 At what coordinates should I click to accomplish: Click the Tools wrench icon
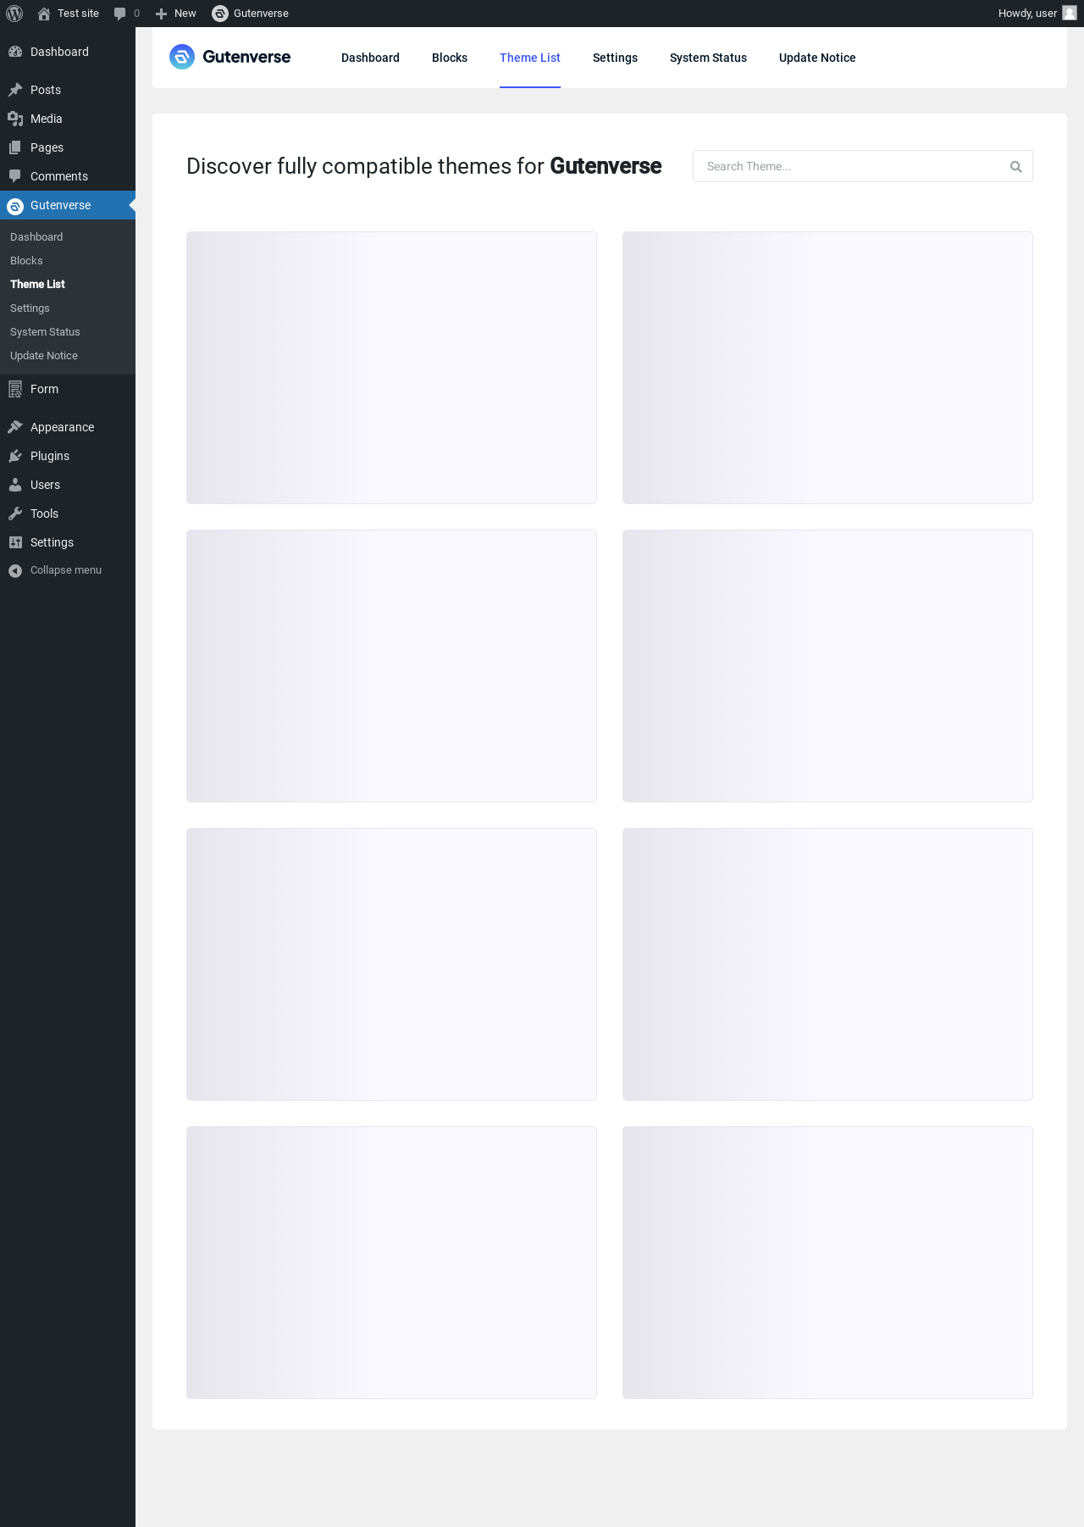tap(15, 514)
